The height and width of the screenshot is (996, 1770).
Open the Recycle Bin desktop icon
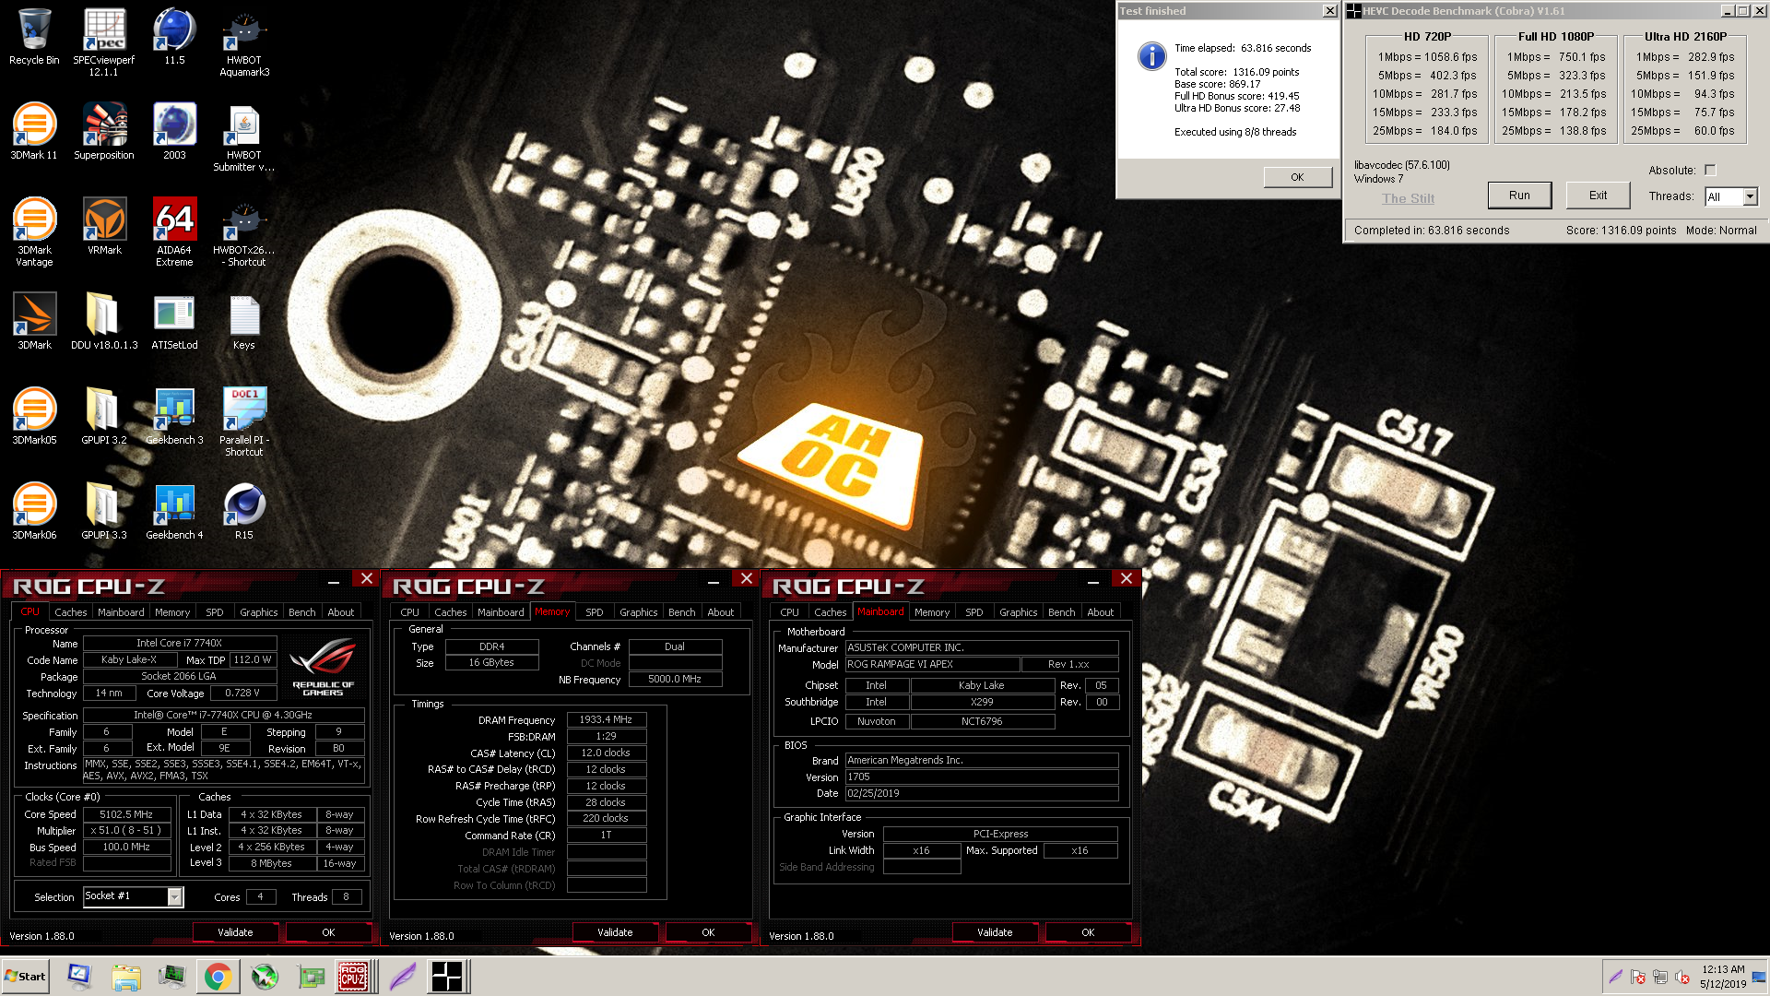34,37
